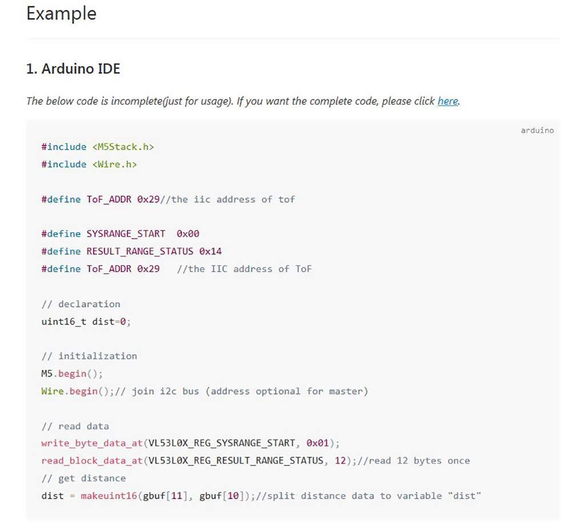This screenshot has width=571, height=530.
Task: Click the "// declaration" comment line
Action: 81,304
